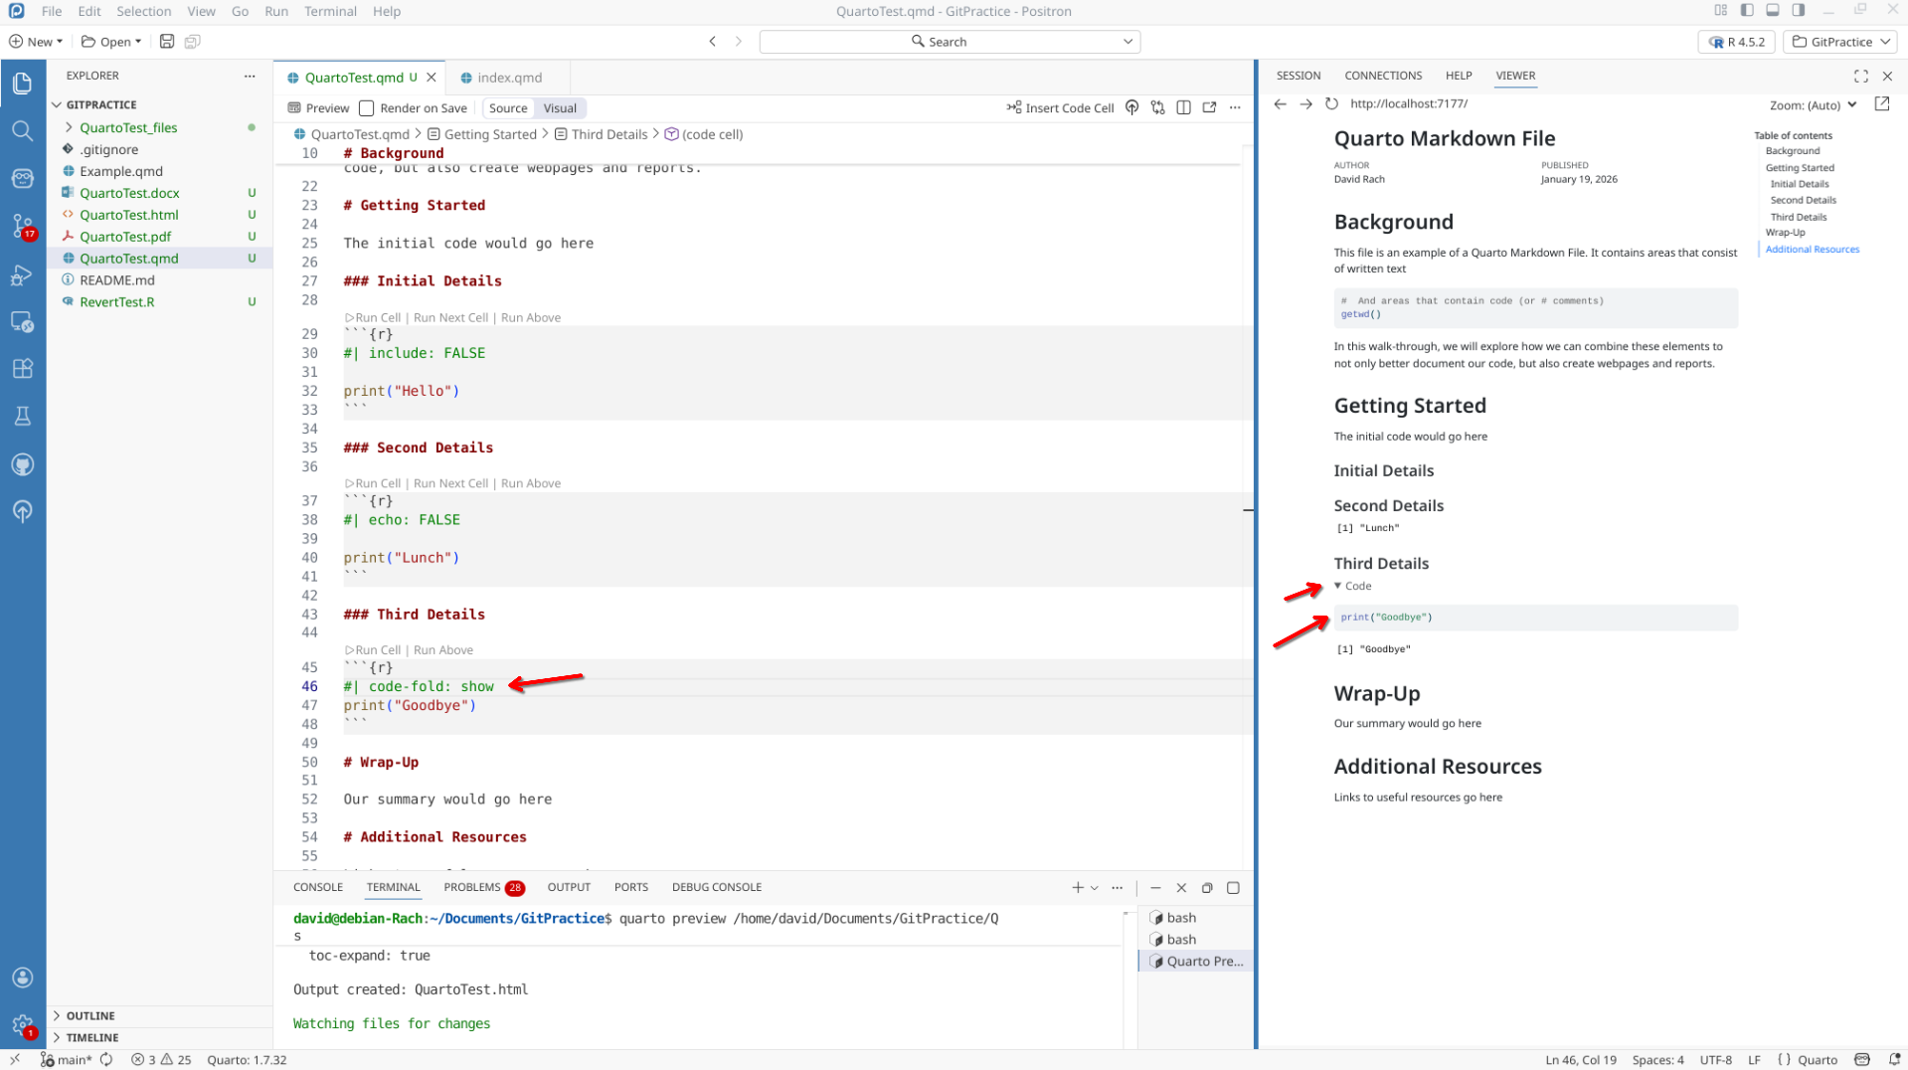Open the Search view in activity bar
Image resolution: width=1908 pixels, height=1070 pixels.
22,131
